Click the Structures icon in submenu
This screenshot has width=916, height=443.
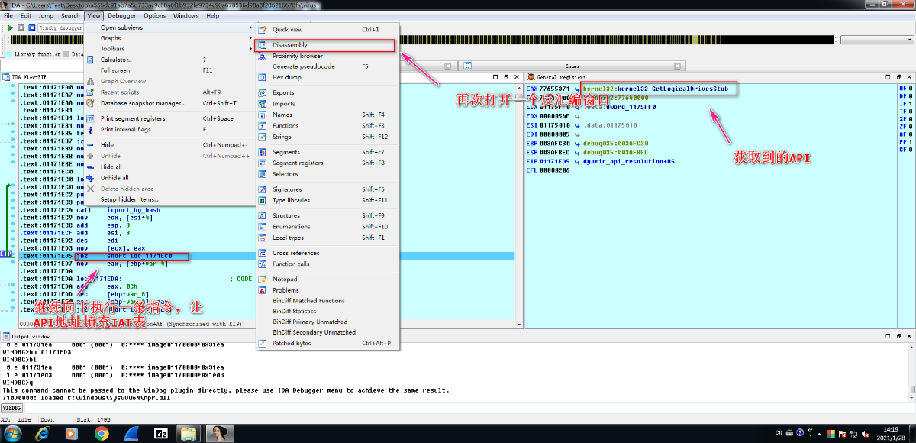click(x=262, y=215)
